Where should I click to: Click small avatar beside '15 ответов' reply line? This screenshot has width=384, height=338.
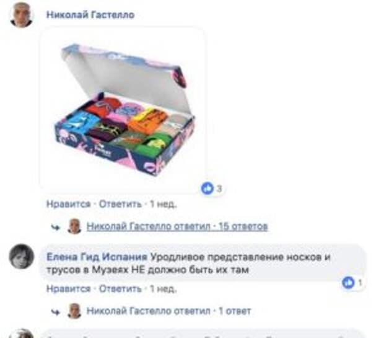tap(74, 226)
